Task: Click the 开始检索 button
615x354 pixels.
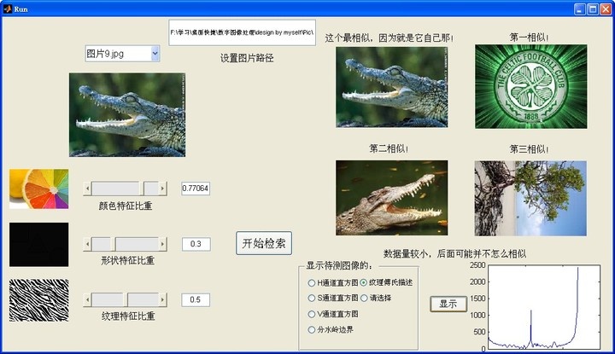Action: pyautogui.click(x=264, y=243)
